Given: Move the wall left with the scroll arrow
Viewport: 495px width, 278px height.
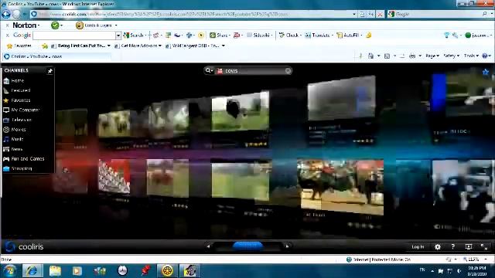Looking at the screenshot, I should click(x=208, y=246).
